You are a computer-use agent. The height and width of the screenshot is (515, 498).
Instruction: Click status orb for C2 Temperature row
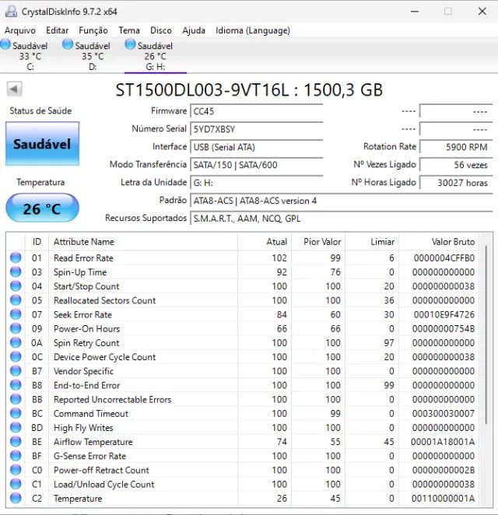(16, 498)
